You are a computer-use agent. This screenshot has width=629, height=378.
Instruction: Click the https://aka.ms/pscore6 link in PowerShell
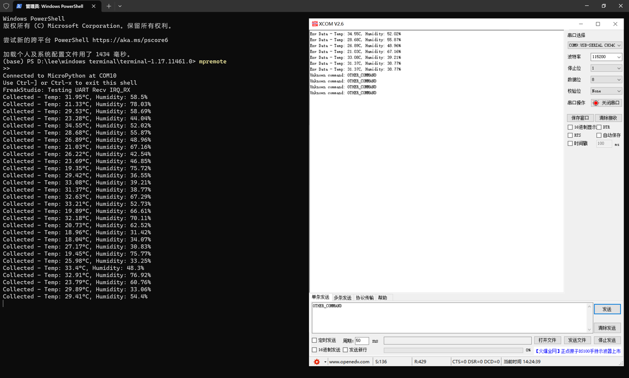pos(130,40)
